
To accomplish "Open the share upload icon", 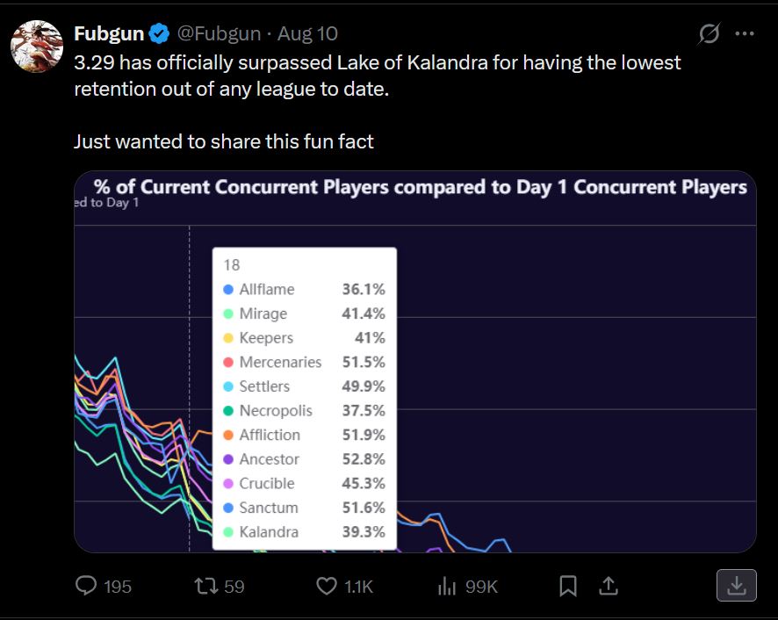I will coord(609,586).
